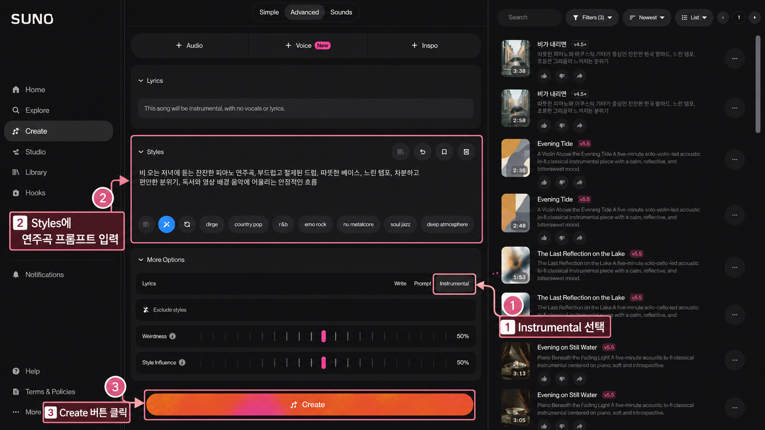
Task: Undo the last Styles edit
Action: pyautogui.click(x=422, y=152)
